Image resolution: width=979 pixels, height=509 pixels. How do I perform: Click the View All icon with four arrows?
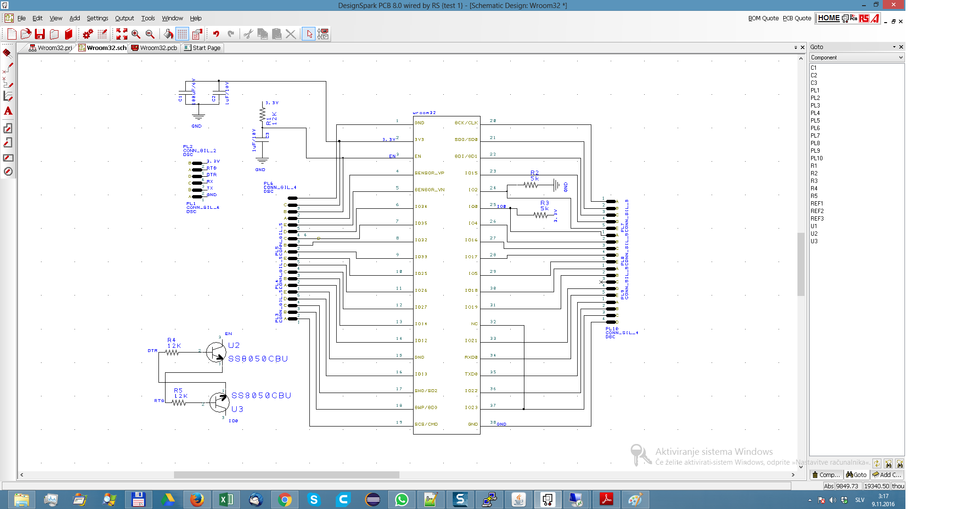122,34
